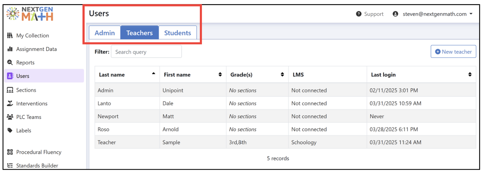Open Procedural Fluency grid icon
Screen dimensions: 483x173
[x=10, y=152]
